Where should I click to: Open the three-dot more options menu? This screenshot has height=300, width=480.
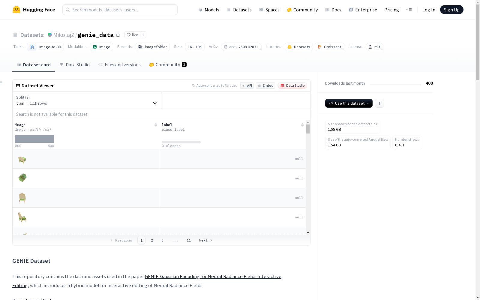(379, 103)
